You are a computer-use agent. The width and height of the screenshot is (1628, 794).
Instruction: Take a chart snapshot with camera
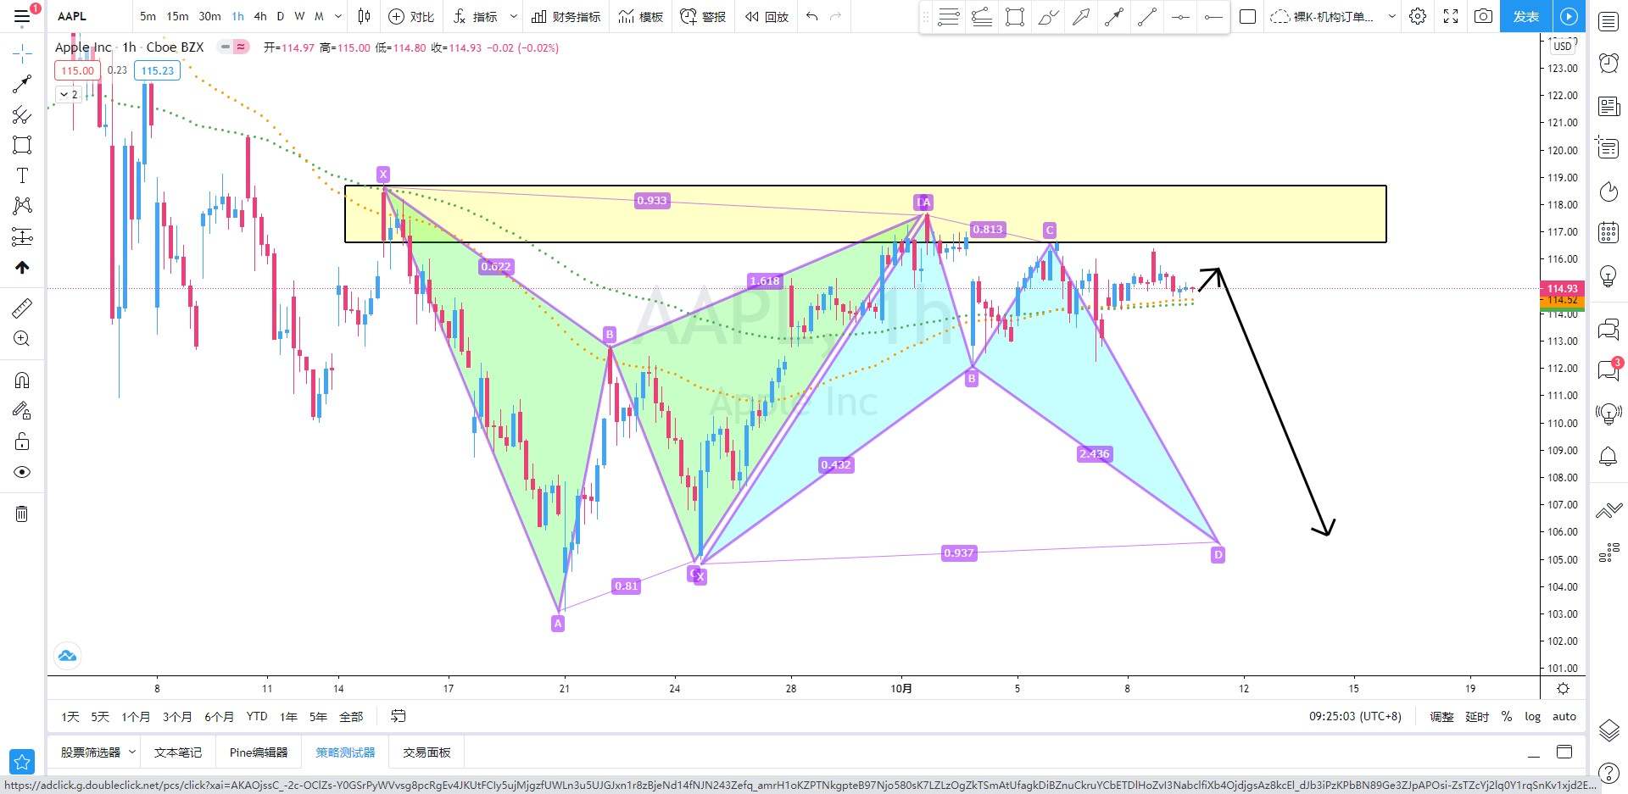[x=1483, y=16]
